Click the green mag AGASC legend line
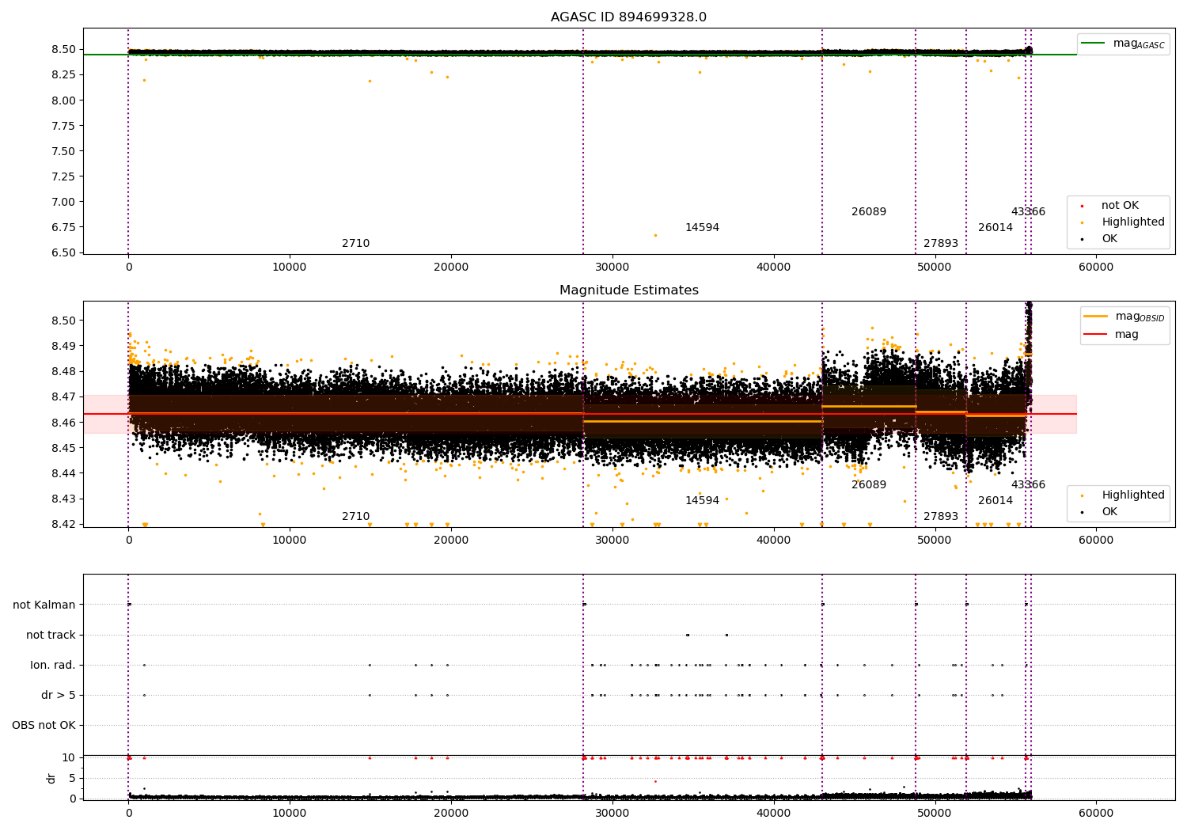The width and height of the screenshot is (1187, 831). [x=1094, y=44]
